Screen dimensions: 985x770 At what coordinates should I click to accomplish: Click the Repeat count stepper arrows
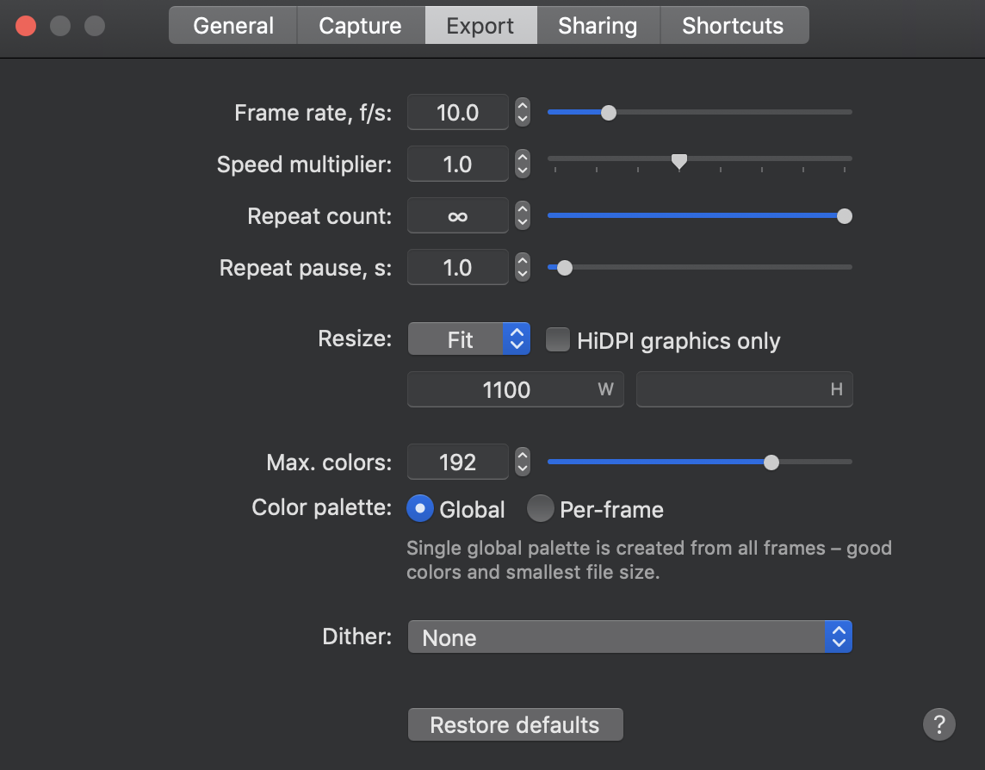(522, 216)
